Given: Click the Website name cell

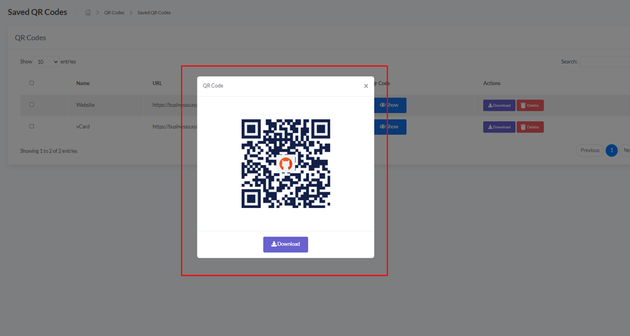Looking at the screenshot, I should 85,105.
